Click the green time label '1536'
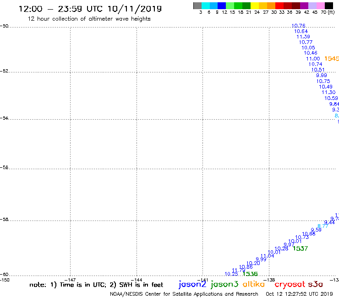This screenshot has width=339, height=298. tap(250, 274)
